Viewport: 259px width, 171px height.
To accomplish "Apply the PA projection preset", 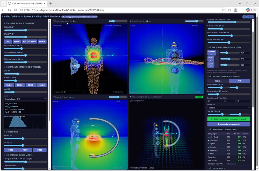I will coord(8,42).
